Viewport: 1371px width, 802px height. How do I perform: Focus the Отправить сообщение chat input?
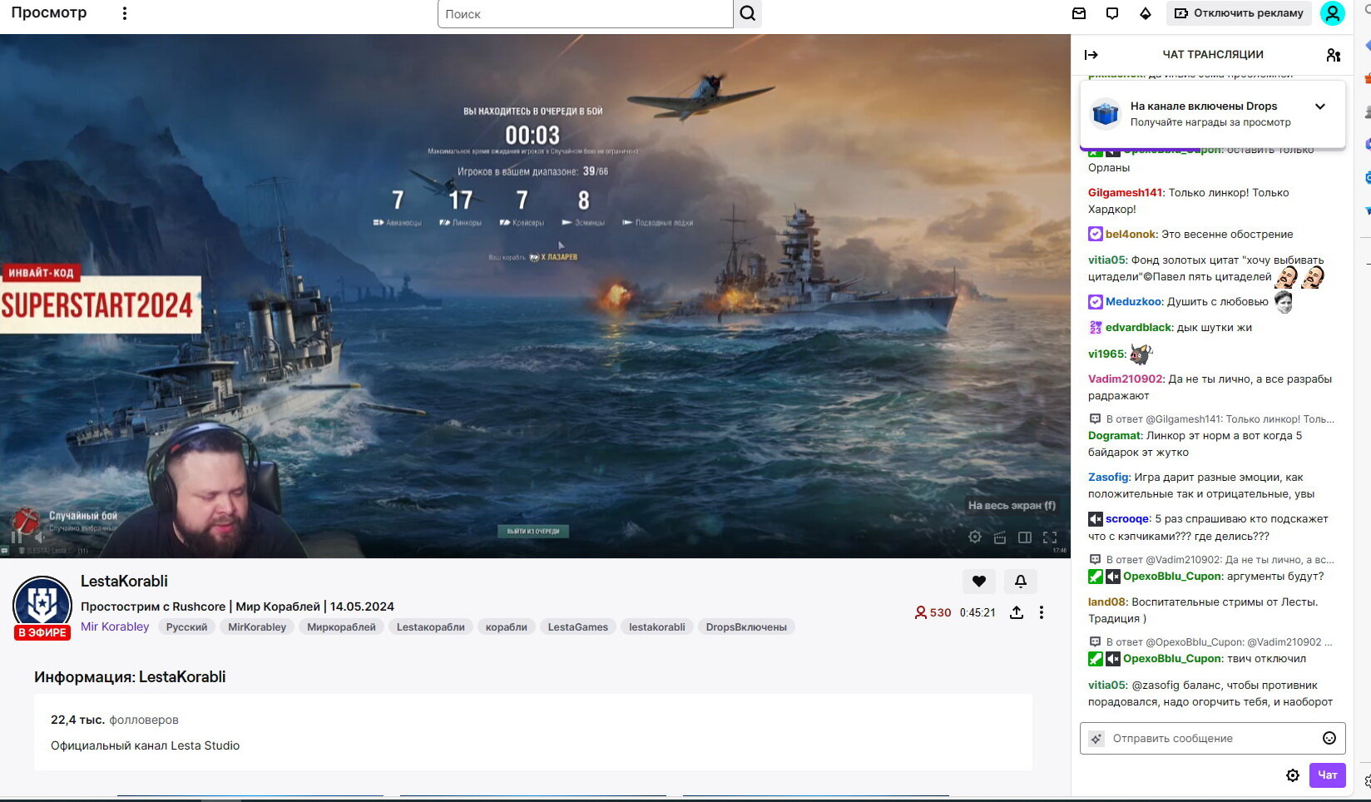coord(1212,738)
